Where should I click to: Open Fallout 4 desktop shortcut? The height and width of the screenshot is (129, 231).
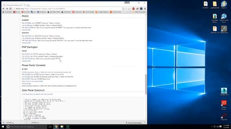tap(224, 5)
